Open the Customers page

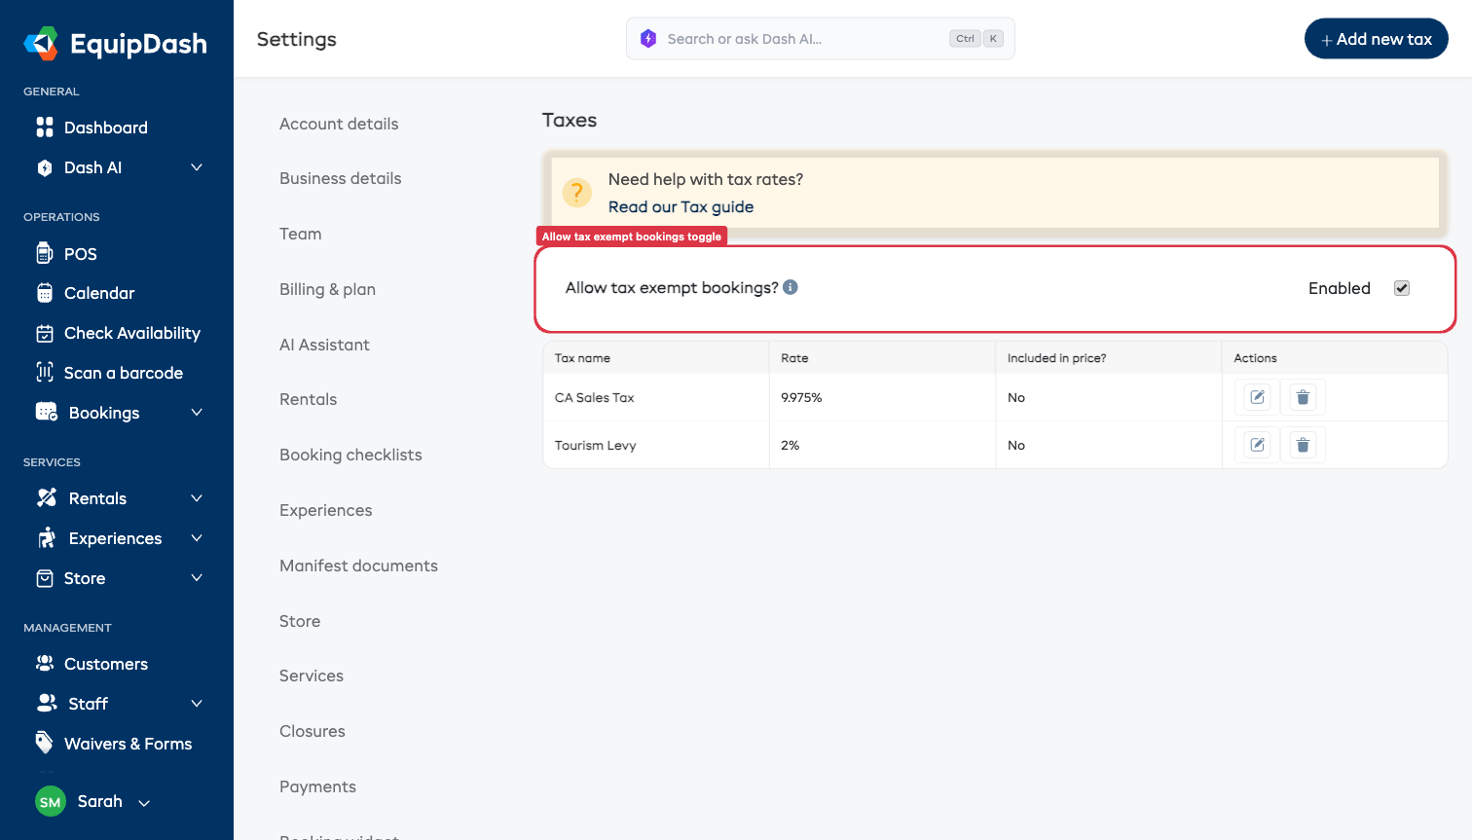pos(106,664)
